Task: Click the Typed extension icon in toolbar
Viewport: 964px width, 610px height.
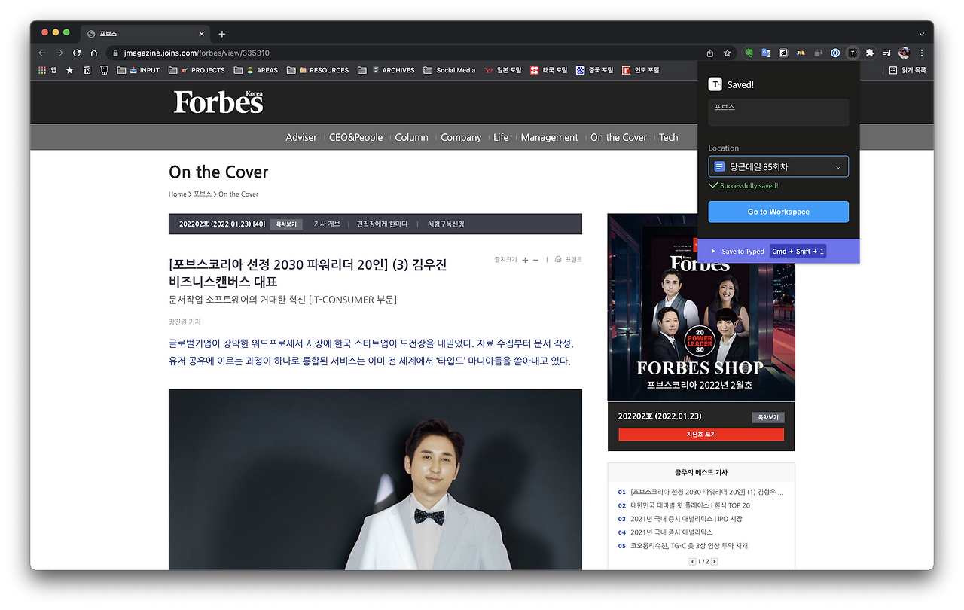Action: [853, 53]
